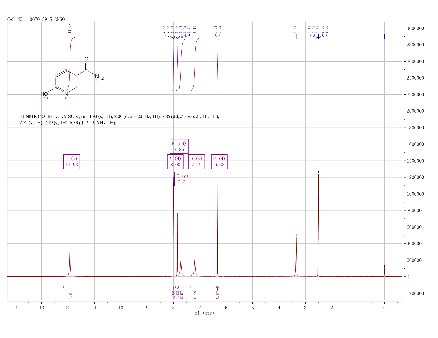The image size is (438, 338).
Task: Click the integral value 1.03
Action: 178,295
